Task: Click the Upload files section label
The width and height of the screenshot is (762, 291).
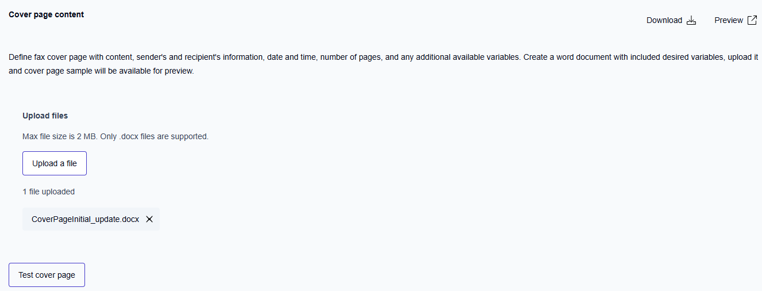Action: [x=45, y=116]
